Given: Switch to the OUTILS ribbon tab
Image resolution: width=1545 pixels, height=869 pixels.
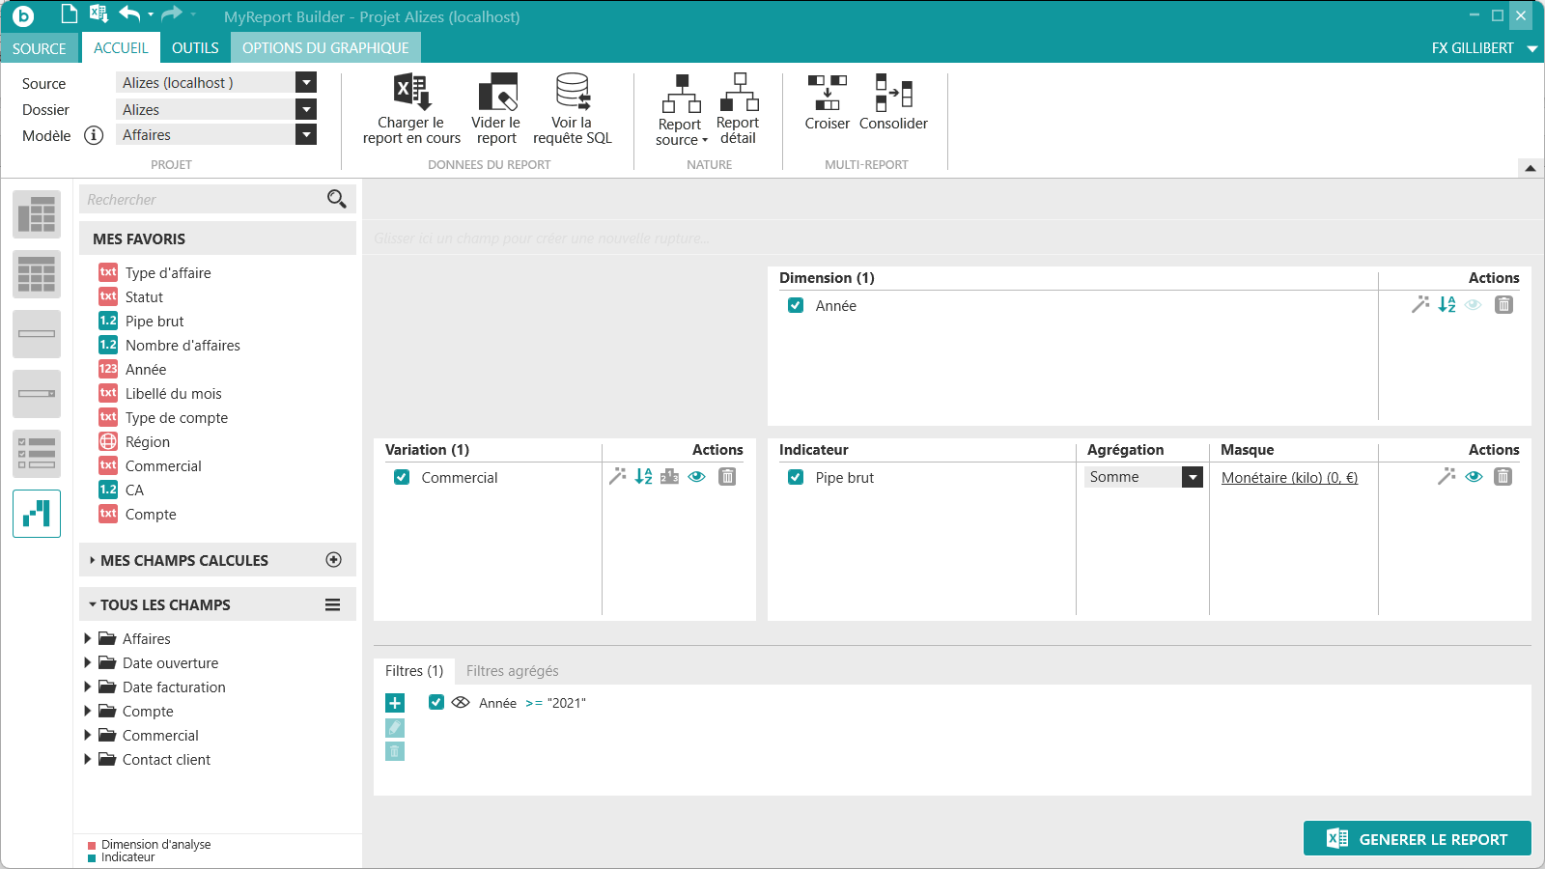Looking at the screenshot, I should [x=195, y=48].
